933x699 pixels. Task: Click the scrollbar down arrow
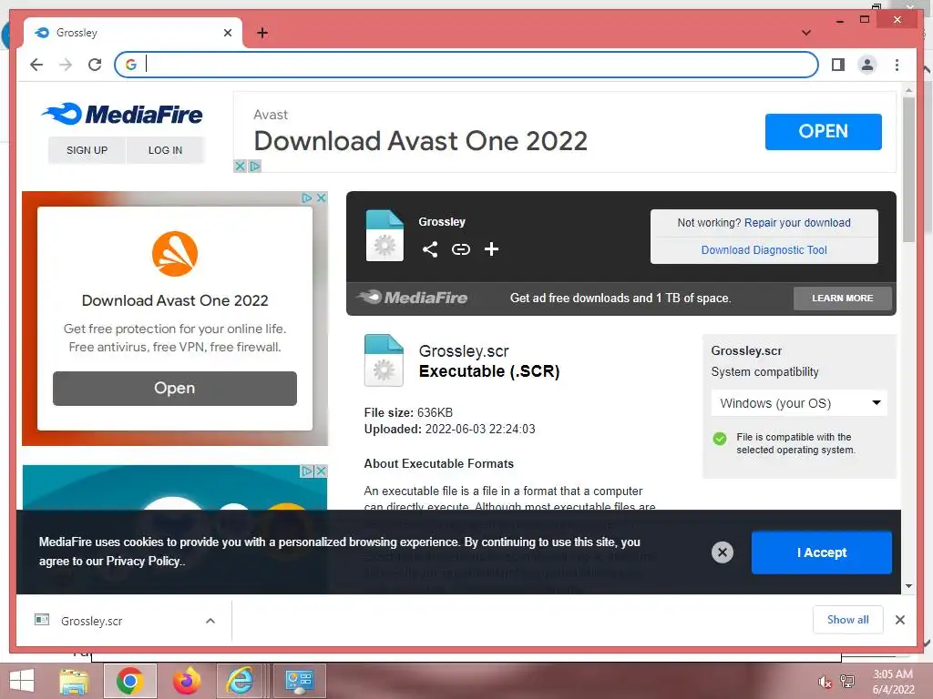click(908, 586)
